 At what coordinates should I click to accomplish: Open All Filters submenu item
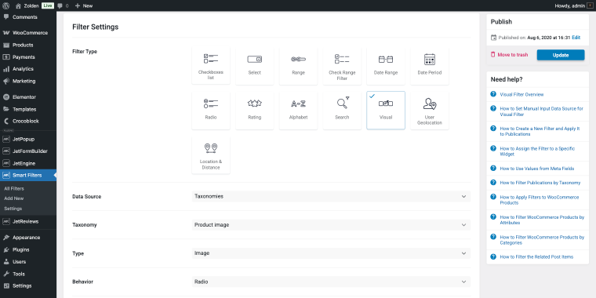14,188
